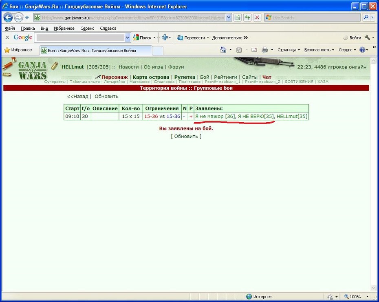Click the Refresh page icon

click(x=247, y=18)
